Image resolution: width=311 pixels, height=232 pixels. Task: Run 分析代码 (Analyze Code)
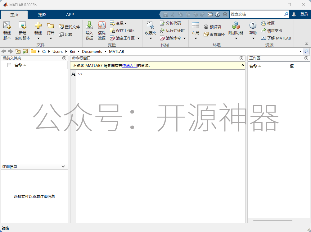click(170, 23)
